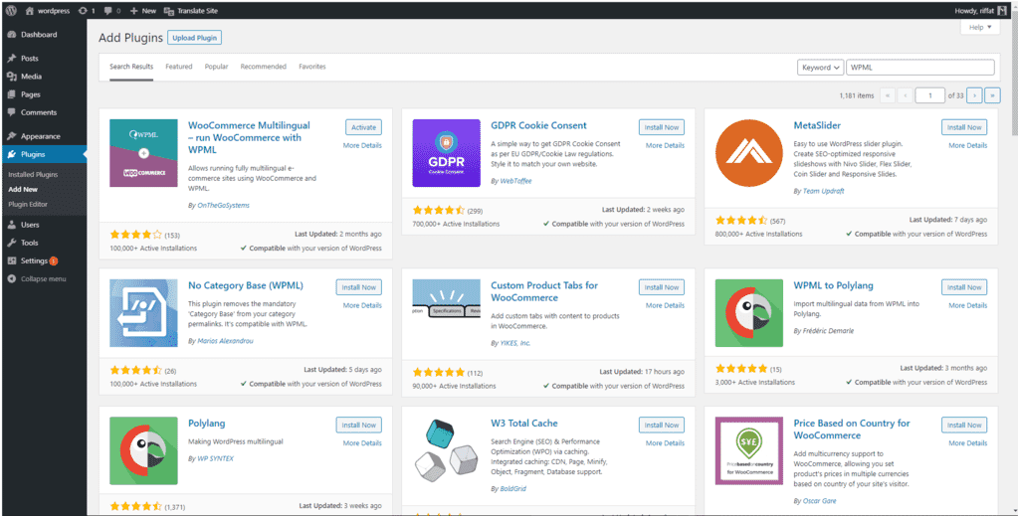View More Details for W3 Total Cache

[x=665, y=443]
